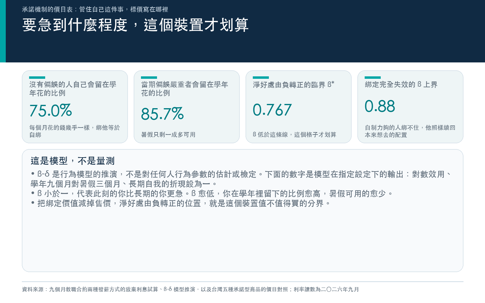Select card label 當期偏誤嚴重者會留在學年花的比例

click(x=185, y=89)
